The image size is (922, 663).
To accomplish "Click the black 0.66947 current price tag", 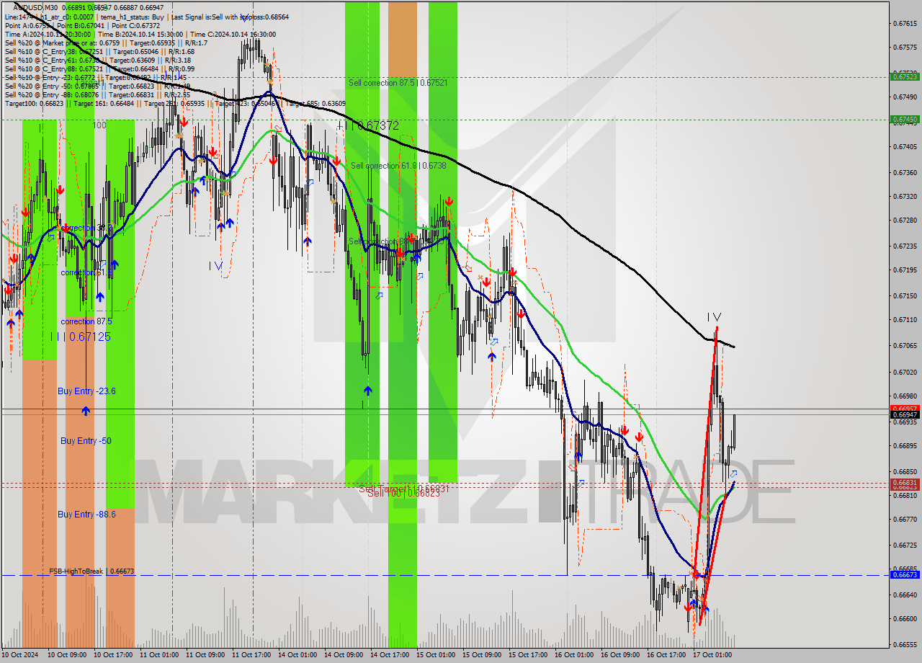I will 905,414.
